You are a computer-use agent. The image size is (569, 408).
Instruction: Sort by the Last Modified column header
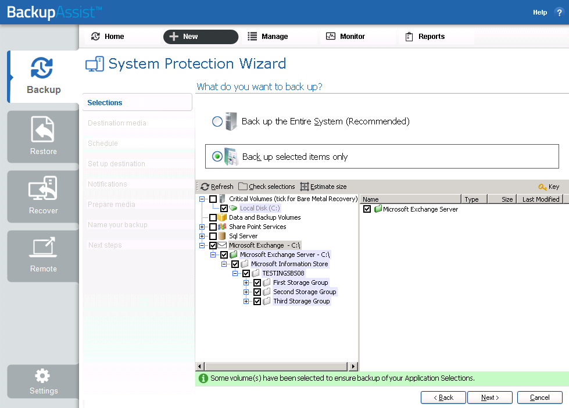click(x=541, y=199)
